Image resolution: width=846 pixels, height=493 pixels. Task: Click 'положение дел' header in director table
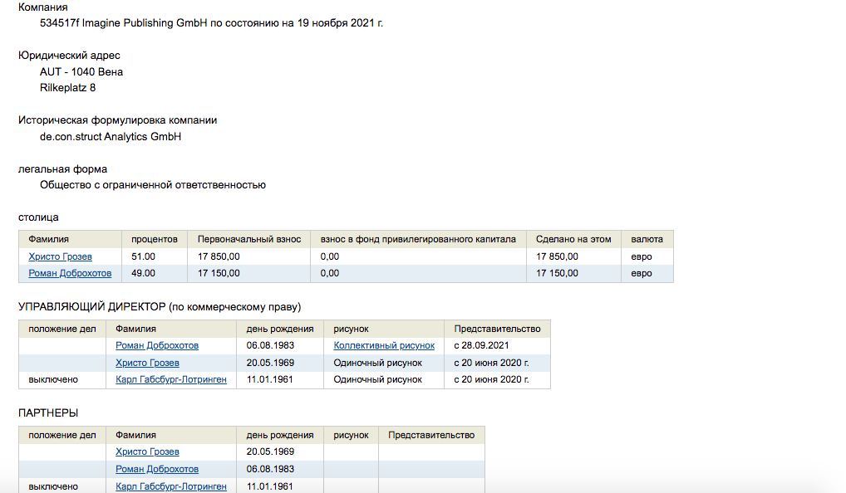click(x=62, y=329)
